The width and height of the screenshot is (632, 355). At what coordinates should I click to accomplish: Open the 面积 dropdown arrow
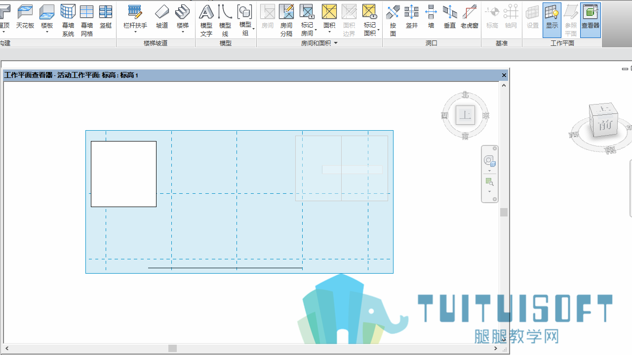[x=329, y=32]
